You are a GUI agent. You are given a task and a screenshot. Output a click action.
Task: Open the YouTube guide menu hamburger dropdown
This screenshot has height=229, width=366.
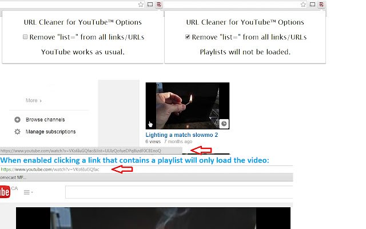[x=28, y=192]
